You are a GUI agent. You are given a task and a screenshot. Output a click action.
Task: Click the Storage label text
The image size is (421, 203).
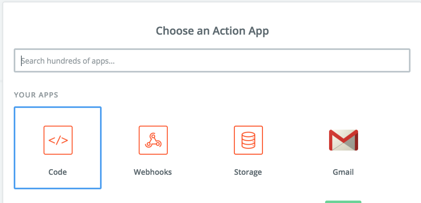248,172
